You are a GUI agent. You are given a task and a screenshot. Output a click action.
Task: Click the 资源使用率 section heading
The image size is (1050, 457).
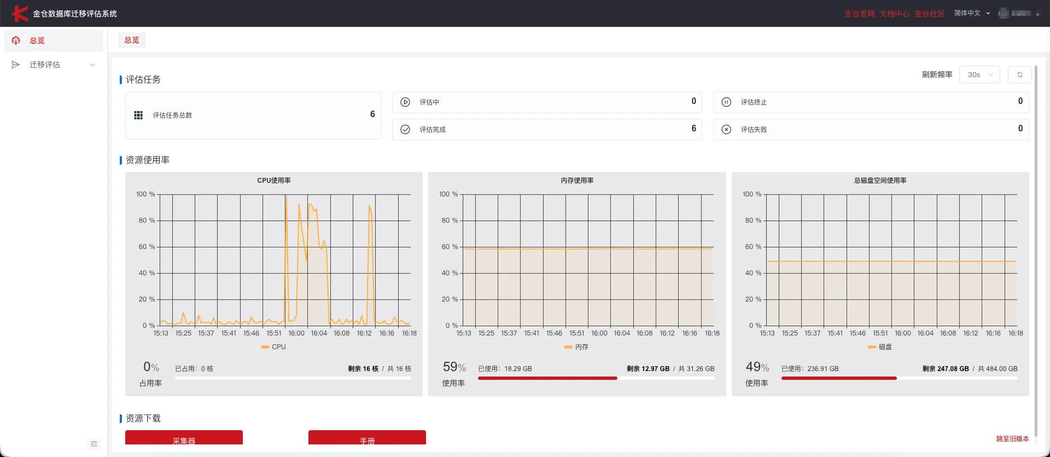coord(148,160)
